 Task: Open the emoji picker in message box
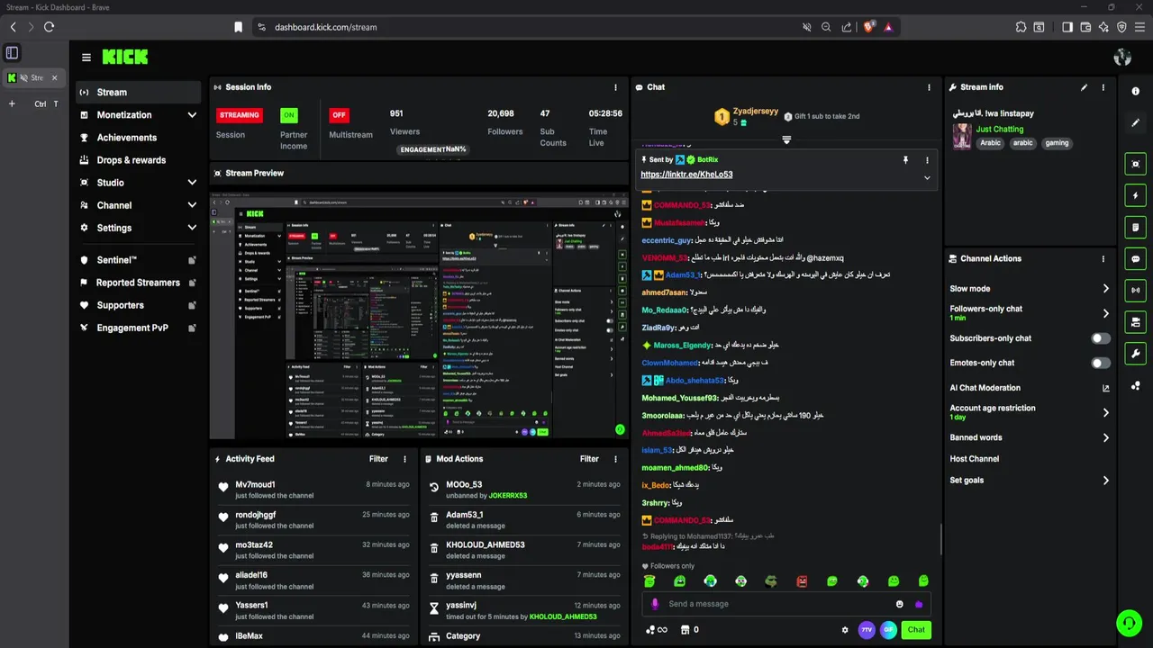[x=899, y=604]
